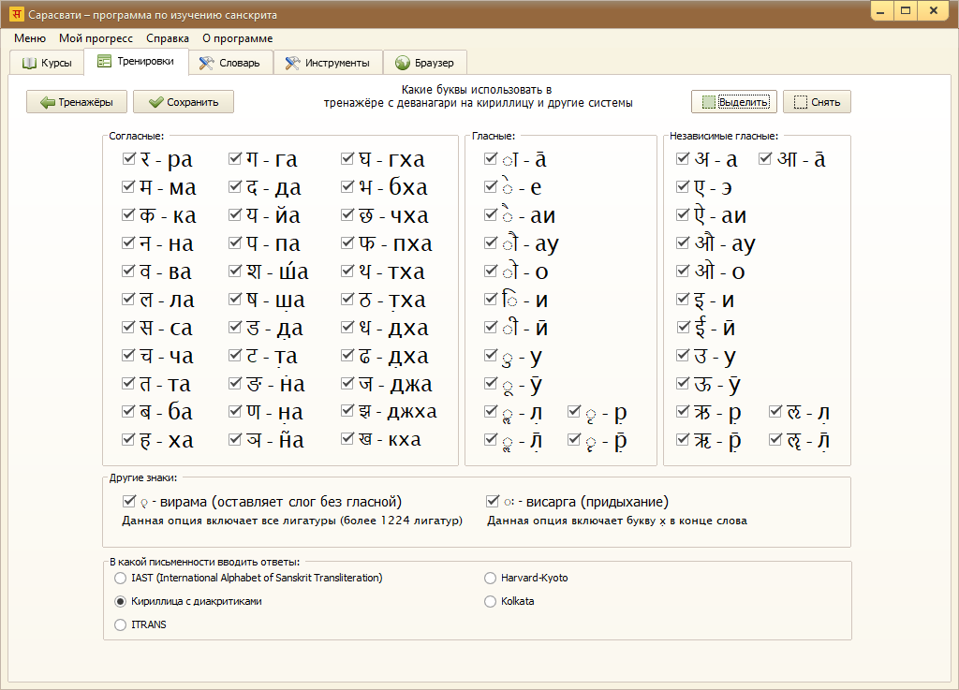
Task: Open the Мой прогресс menu
Action: 96,38
